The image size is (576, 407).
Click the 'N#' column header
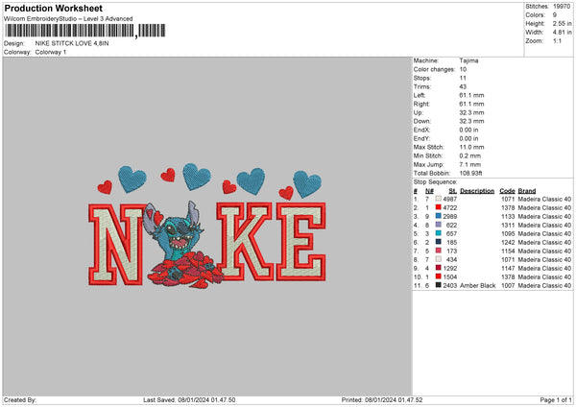[x=429, y=191]
